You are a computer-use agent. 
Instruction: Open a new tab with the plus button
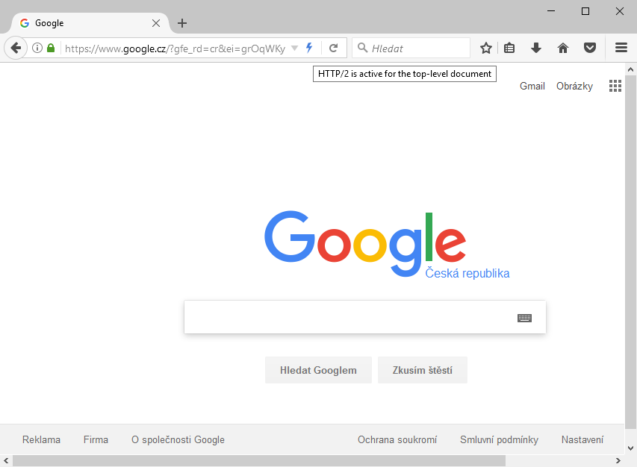pyautogui.click(x=182, y=23)
